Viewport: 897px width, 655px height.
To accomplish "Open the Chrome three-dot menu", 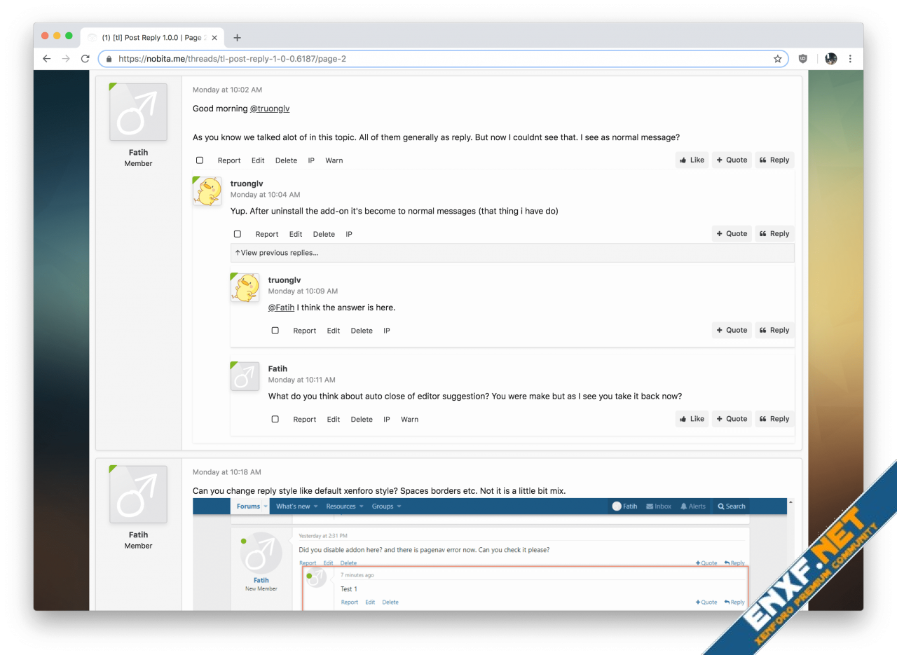I will 850,59.
